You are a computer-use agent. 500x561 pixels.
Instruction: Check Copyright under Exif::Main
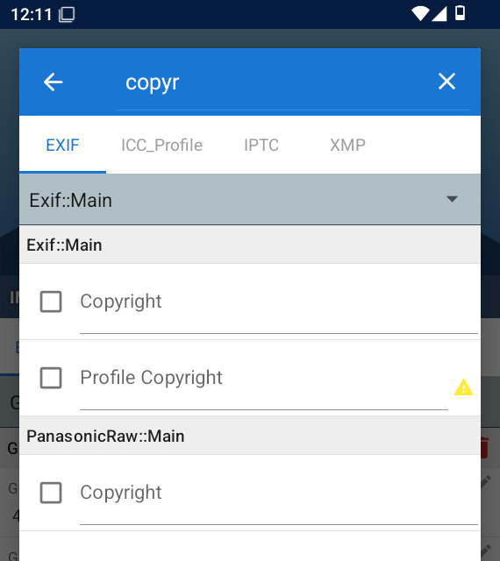pyautogui.click(x=51, y=302)
